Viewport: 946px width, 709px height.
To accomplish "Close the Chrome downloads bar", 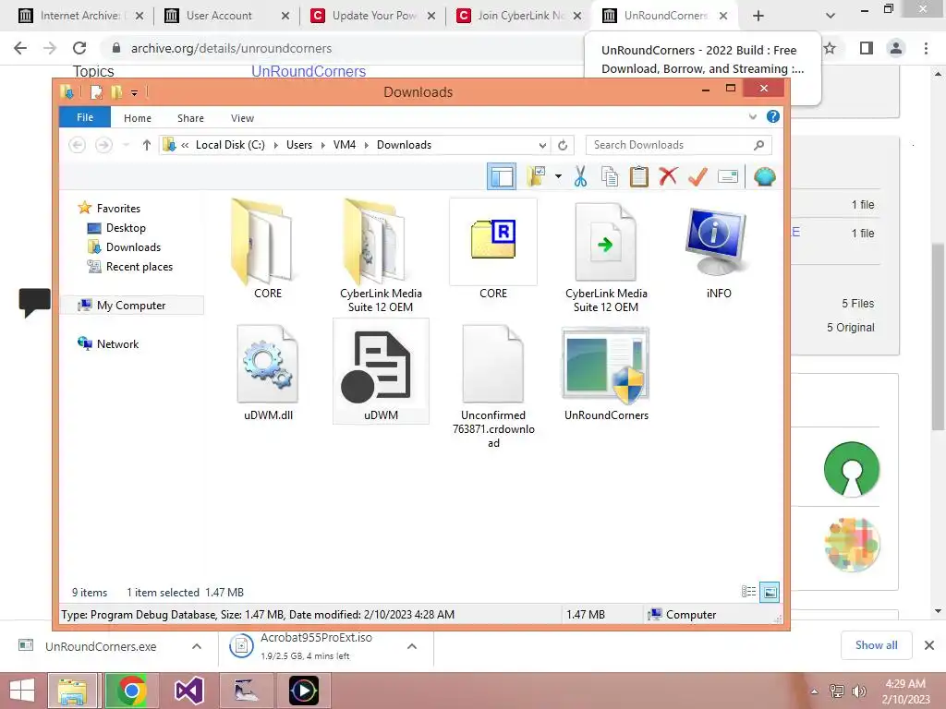I will (x=929, y=645).
